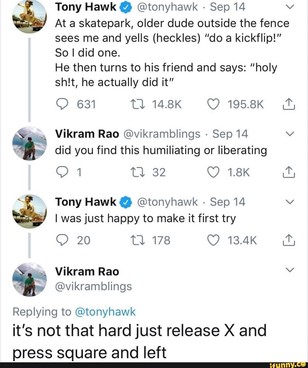Expand options chevron on Vikram Rao's final reply

point(289,270)
